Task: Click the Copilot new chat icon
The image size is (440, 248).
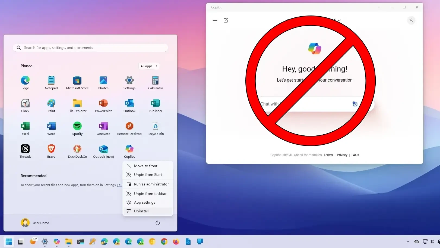Action: click(x=226, y=20)
